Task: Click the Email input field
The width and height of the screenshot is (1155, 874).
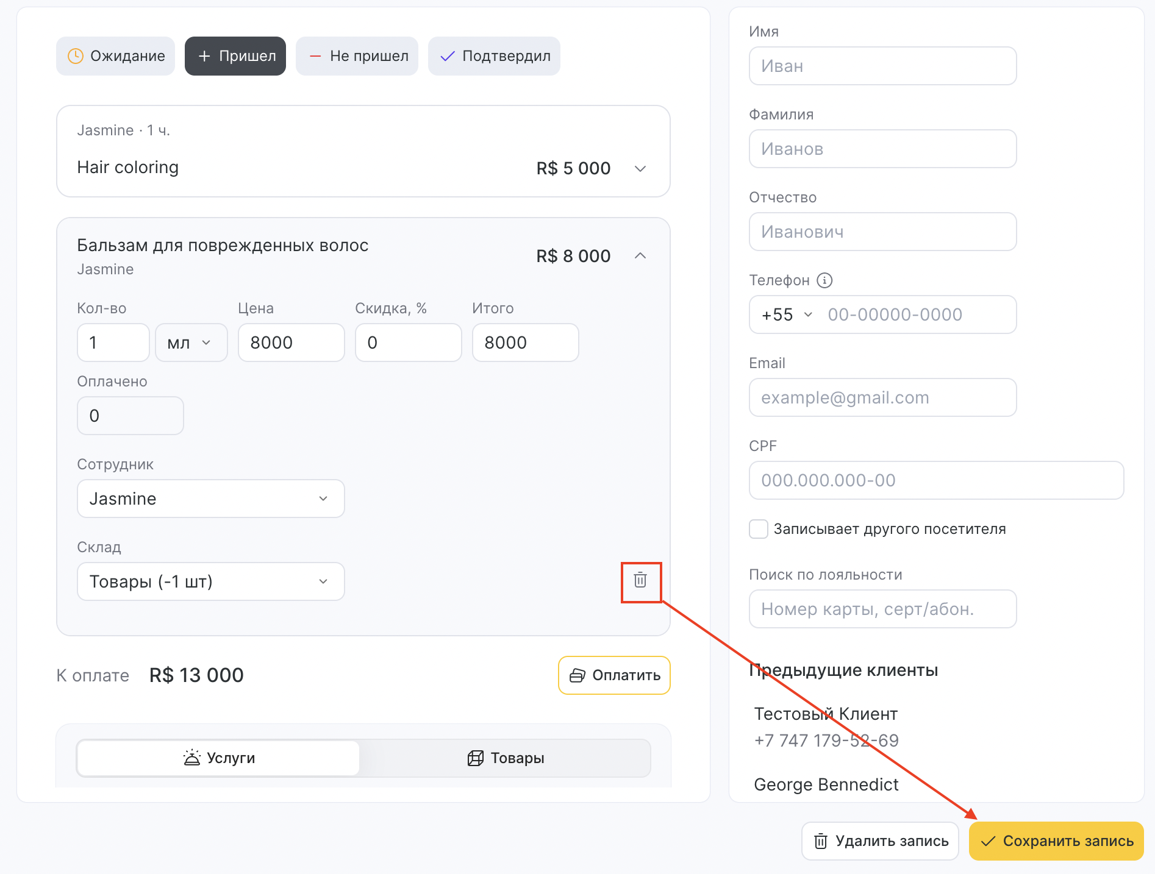Action: (x=882, y=397)
